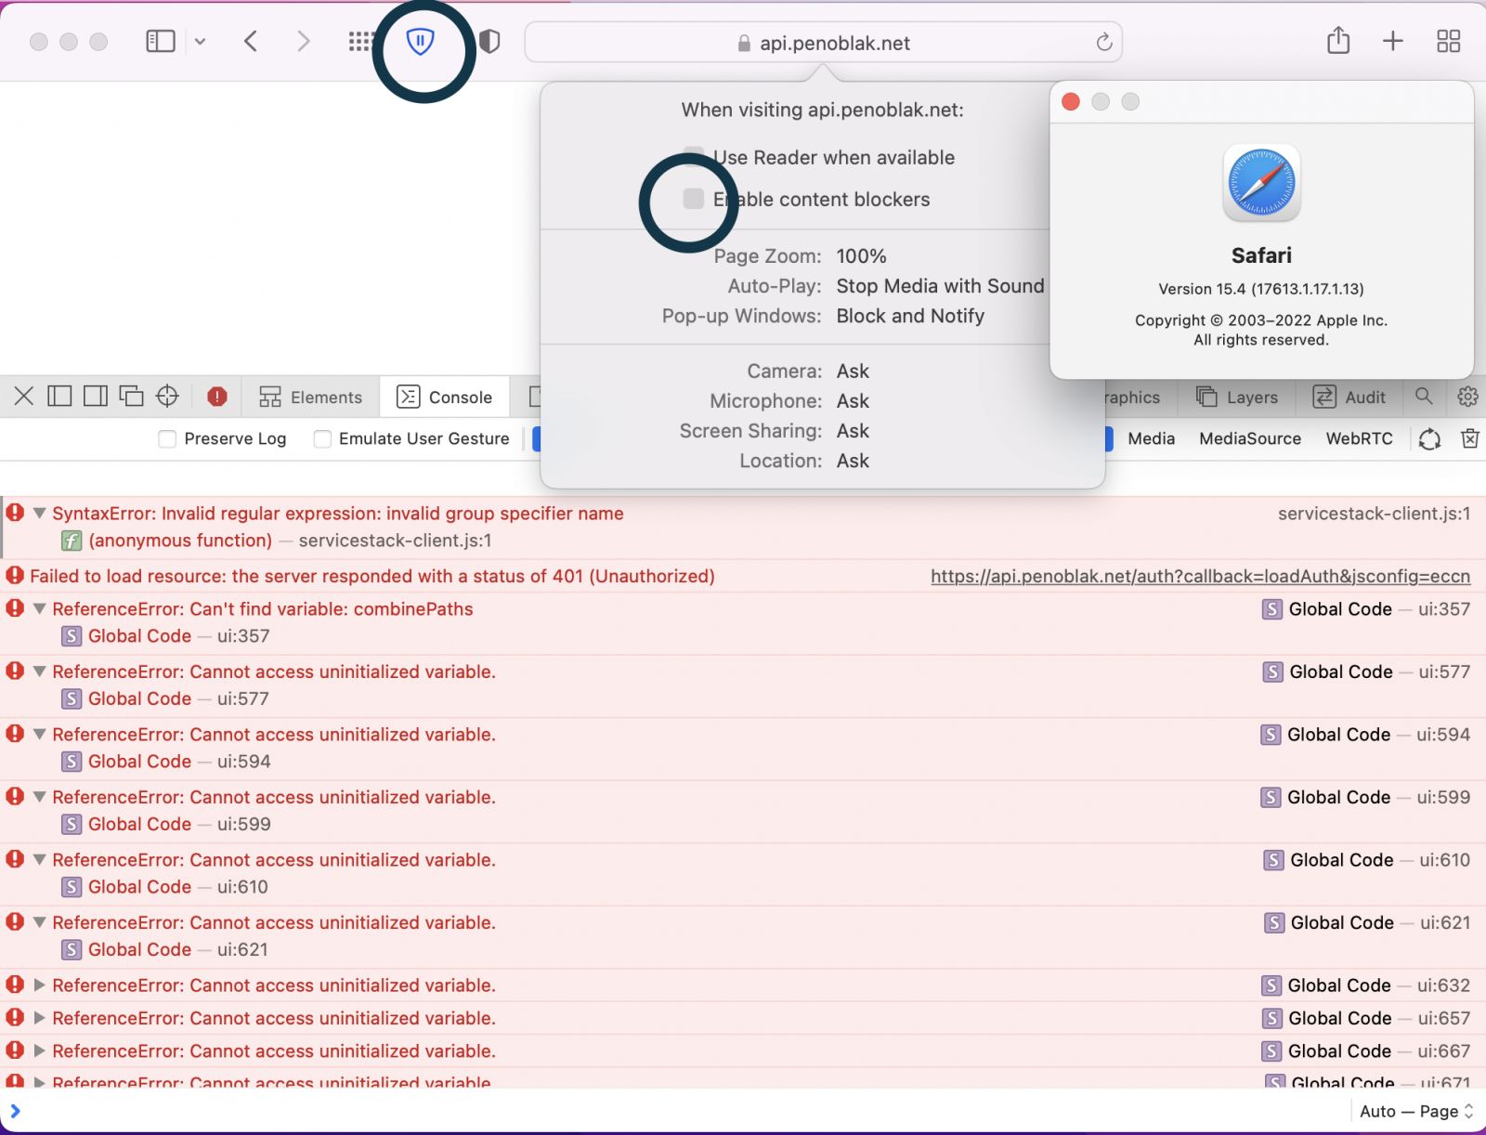Expand the ReferenceError at ui:632
The image size is (1486, 1135).
(x=39, y=985)
